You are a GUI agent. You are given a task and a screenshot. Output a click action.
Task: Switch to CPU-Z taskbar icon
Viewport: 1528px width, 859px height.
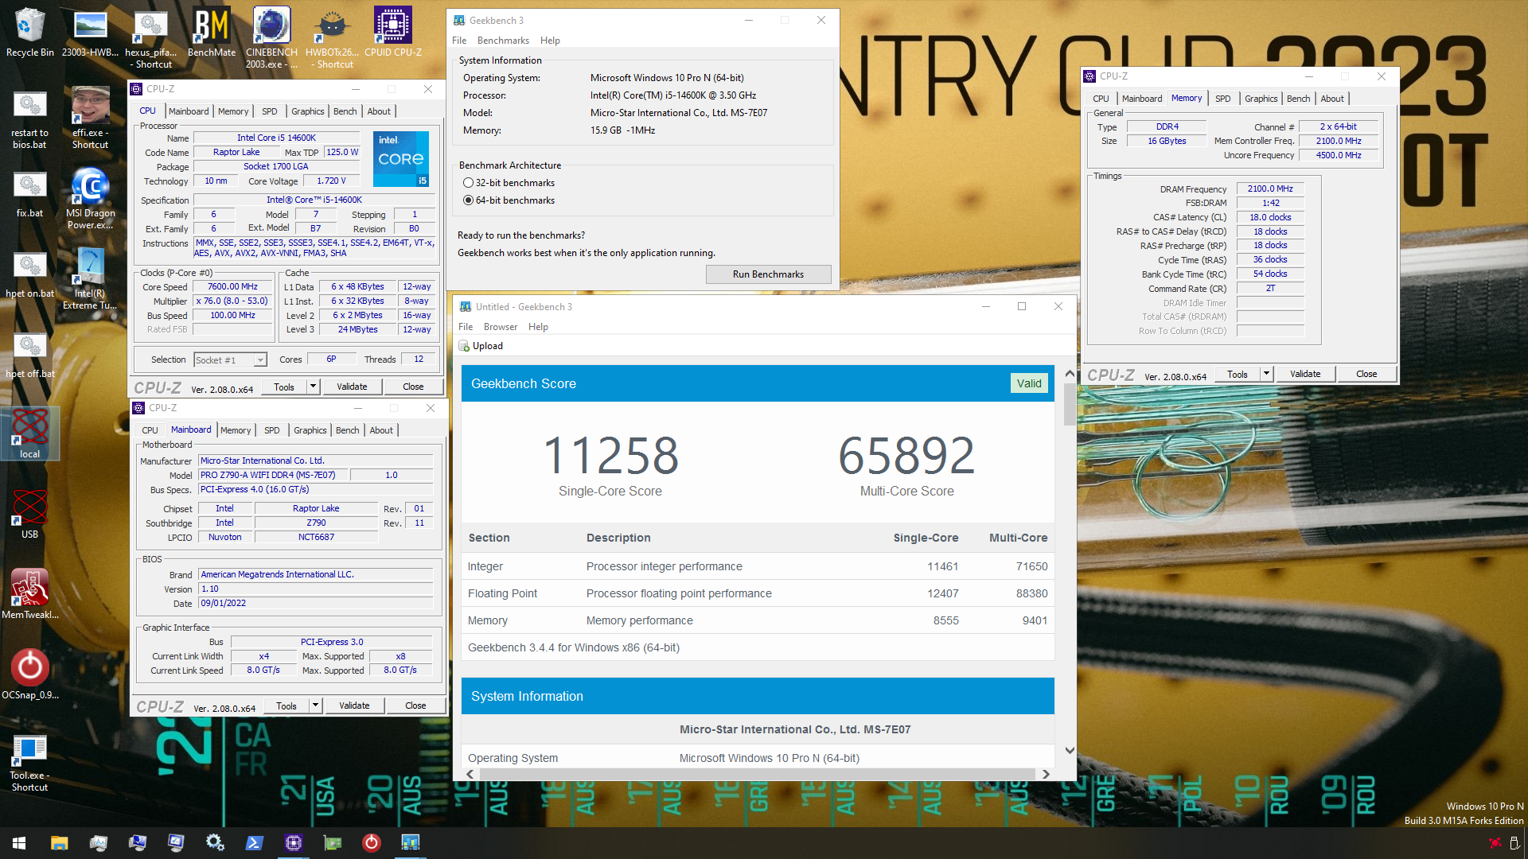click(x=293, y=842)
